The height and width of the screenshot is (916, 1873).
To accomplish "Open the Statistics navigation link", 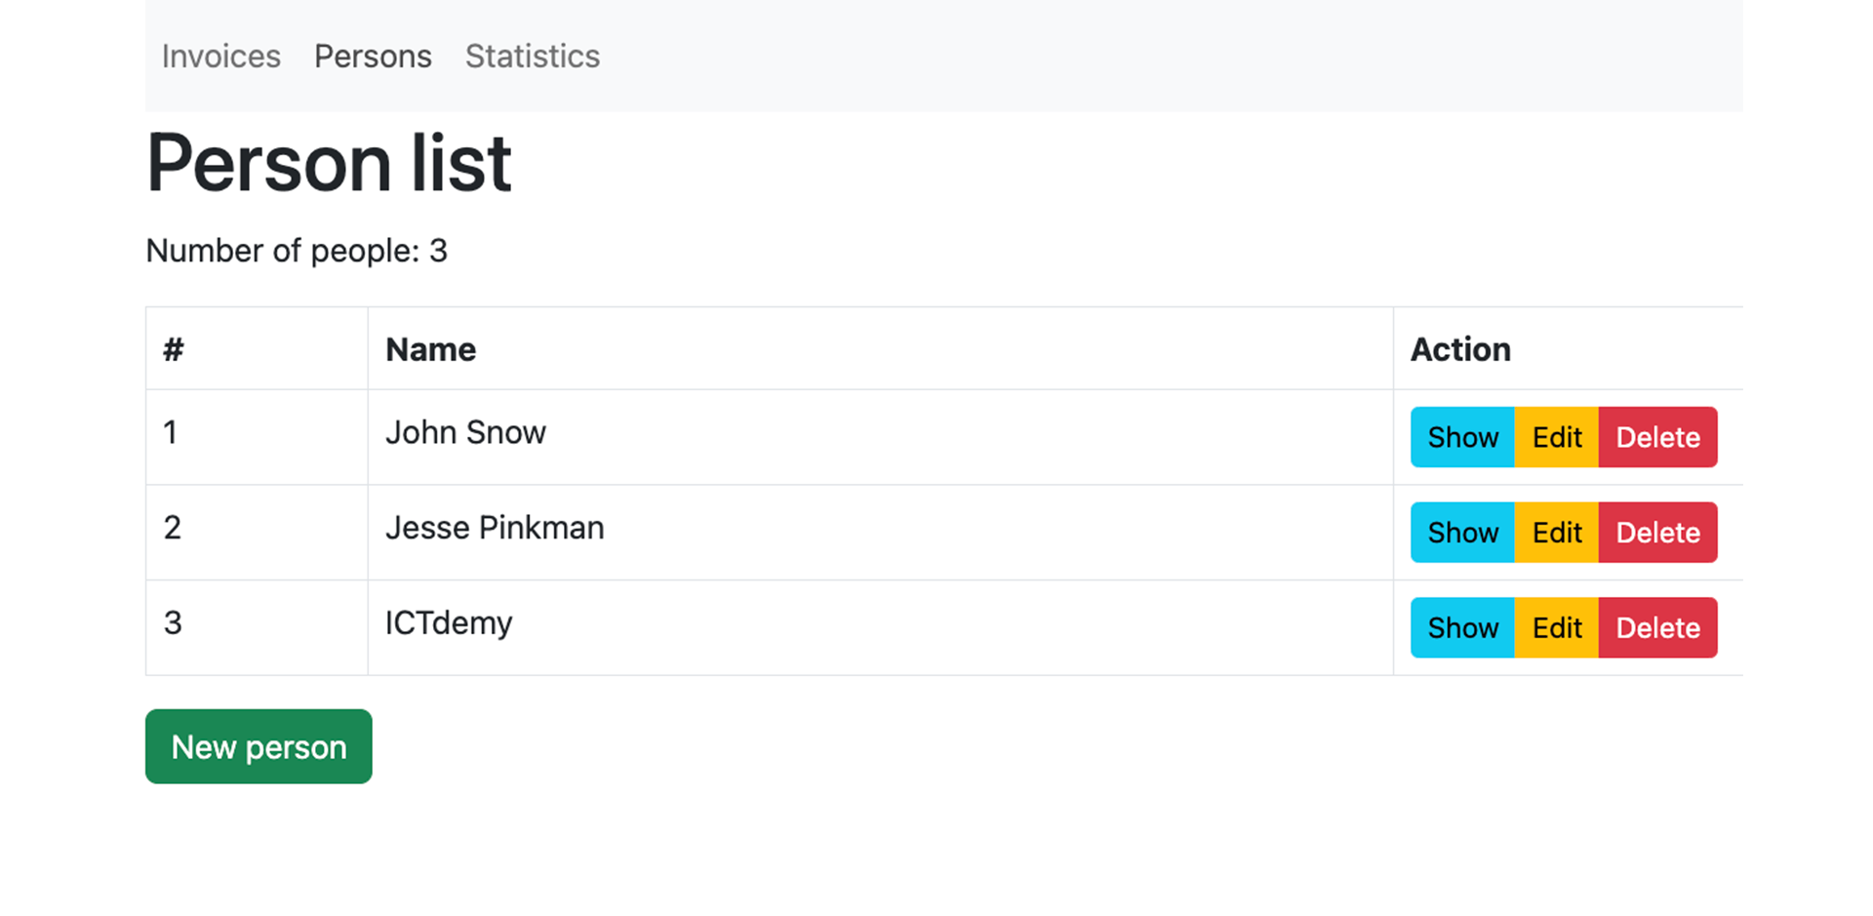I will (533, 57).
